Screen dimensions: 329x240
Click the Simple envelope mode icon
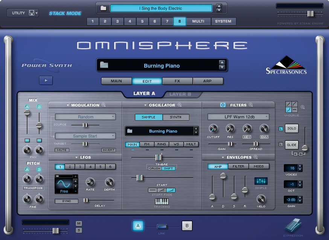pyautogui.click(x=261, y=181)
